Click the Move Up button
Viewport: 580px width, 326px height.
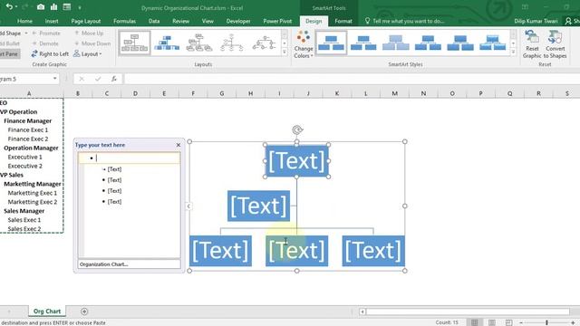point(89,34)
